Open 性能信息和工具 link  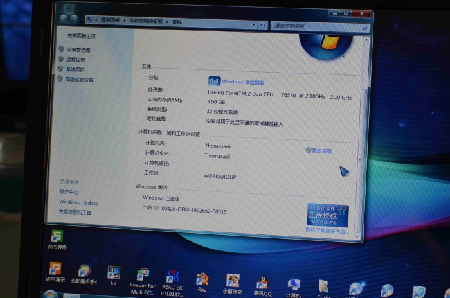coord(75,212)
